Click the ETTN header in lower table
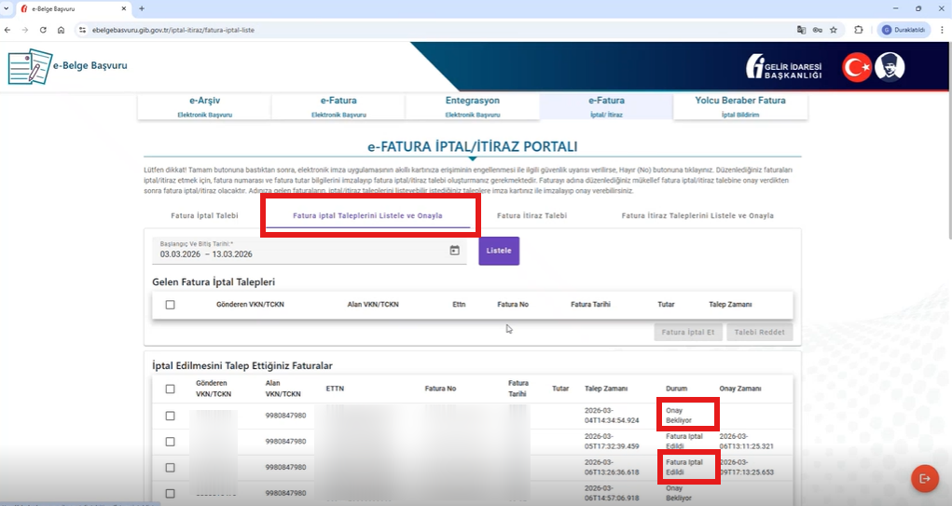This screenshot has width=952, height=506. (x=335, y=389)
